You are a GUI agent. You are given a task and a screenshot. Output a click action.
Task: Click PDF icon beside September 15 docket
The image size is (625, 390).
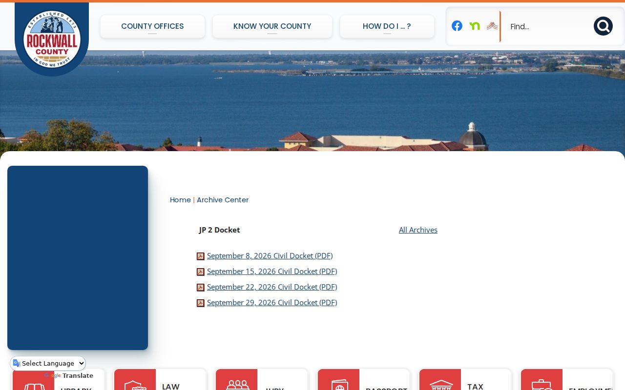(x=201, y=272)
